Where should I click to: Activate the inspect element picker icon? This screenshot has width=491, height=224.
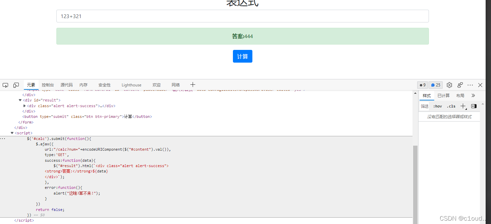tap(5, 85)
